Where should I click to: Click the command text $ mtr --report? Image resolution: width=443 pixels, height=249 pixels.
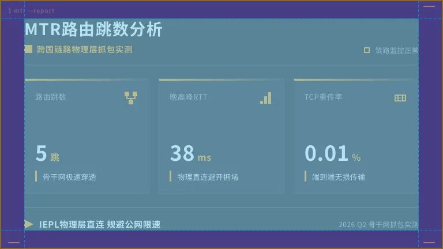point(31,11)
